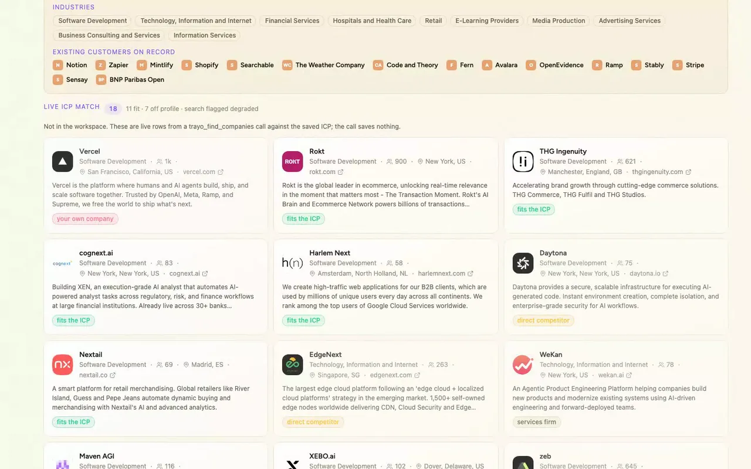This screenshot has width=751, height=469.
Task: Click the cognext.ai logo icon
Action: tap(63, 263)
